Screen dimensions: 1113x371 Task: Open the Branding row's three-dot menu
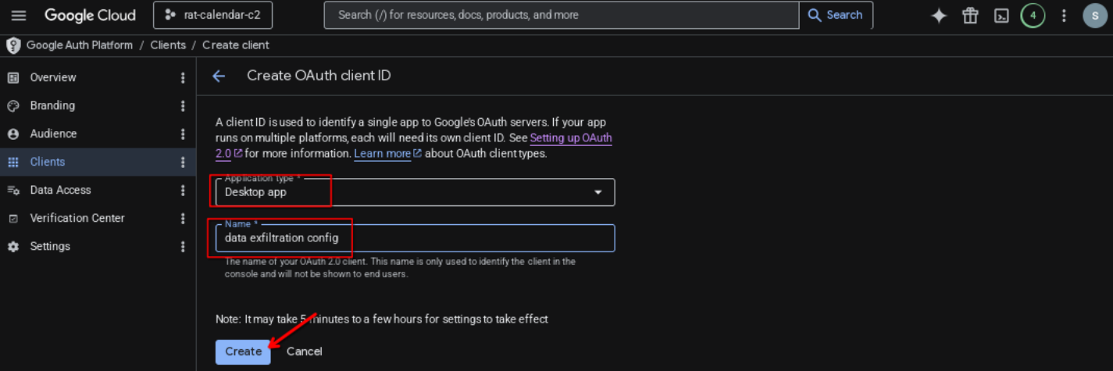(183, 105)
